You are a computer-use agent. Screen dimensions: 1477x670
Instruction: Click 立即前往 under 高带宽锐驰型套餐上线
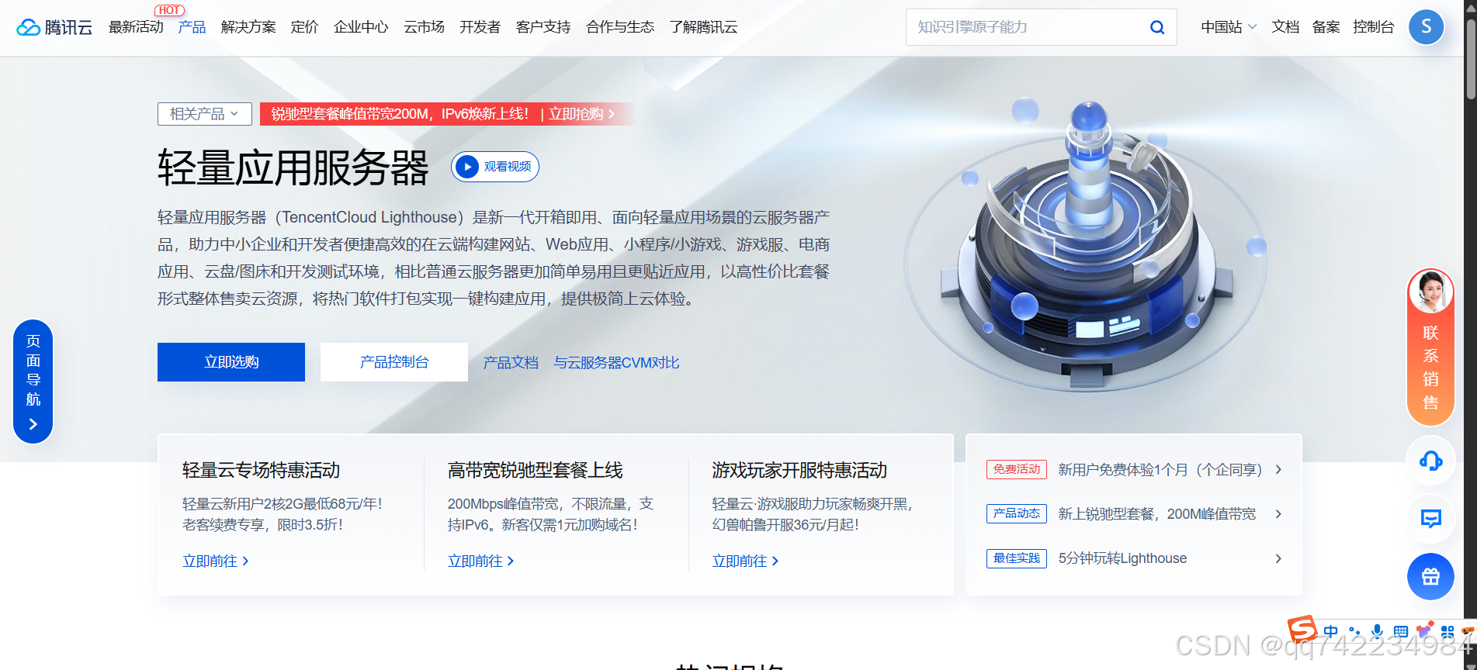481,561
